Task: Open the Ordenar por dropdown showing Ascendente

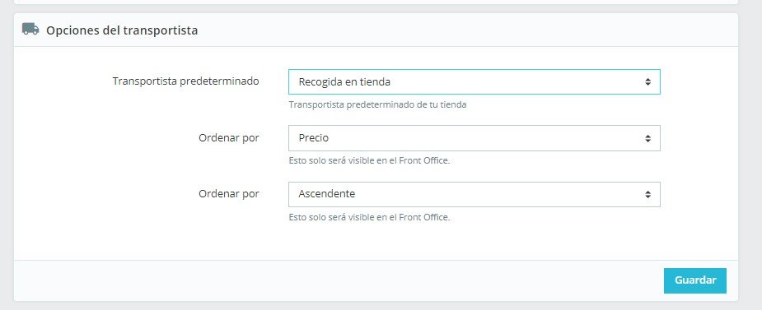Action: (474, 194)
